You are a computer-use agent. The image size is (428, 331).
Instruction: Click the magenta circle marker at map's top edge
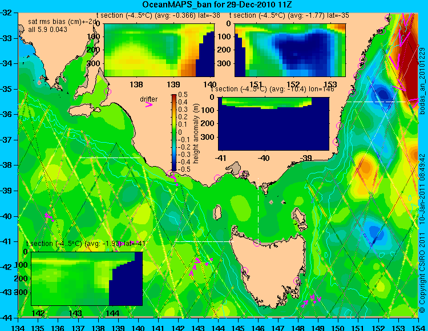pos(388,18)
